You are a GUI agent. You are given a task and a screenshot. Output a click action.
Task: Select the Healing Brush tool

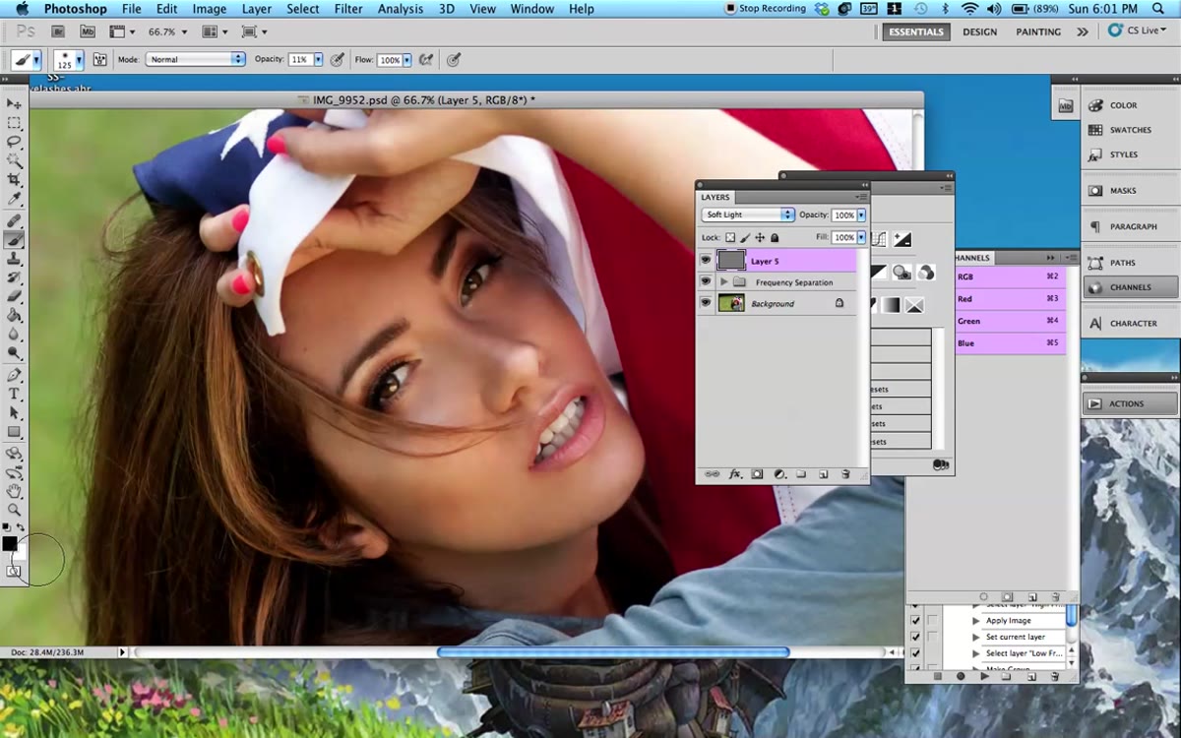click(x=14, y=220)
